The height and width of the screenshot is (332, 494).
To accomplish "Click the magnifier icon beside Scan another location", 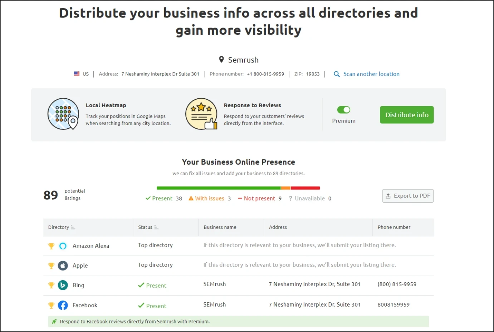I will (337, 74).
